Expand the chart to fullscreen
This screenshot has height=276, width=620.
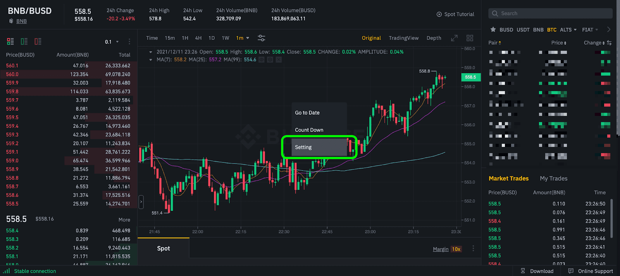point(454,38)
